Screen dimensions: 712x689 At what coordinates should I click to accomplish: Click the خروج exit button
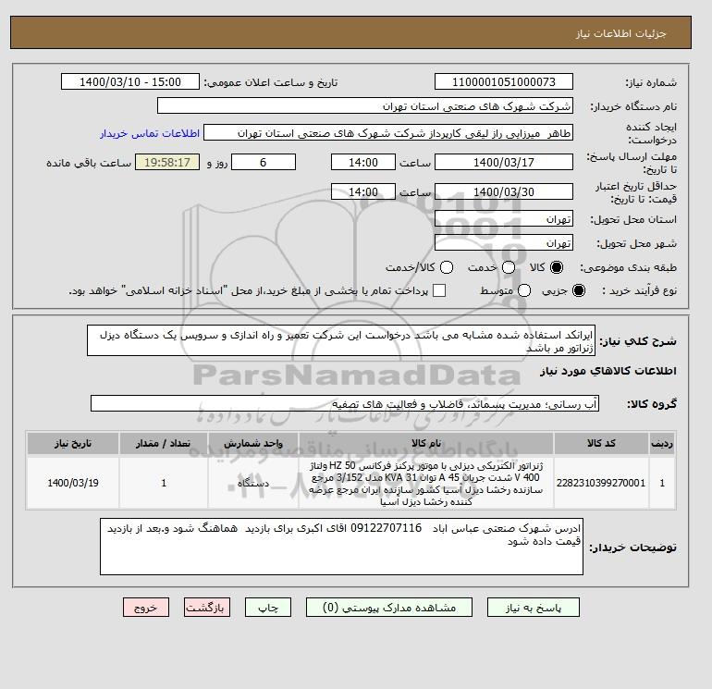146,608
